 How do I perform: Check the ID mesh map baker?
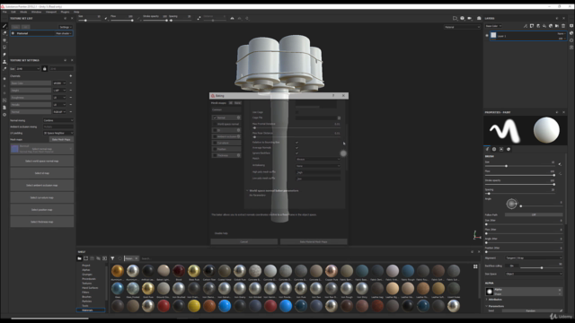(x=215, y=130)
